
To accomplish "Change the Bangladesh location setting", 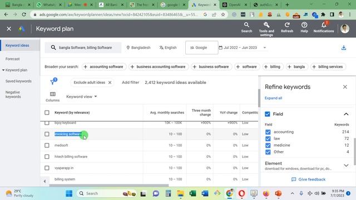I will pyautogui.click(x=139, y=48).
